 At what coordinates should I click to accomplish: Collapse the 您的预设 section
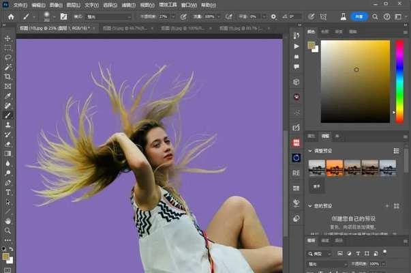[310, 206]
